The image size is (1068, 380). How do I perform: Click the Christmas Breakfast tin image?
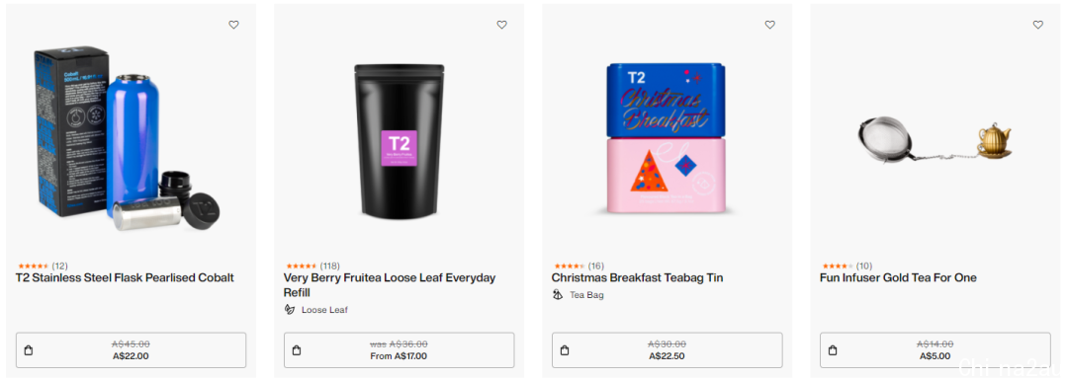tap(667, 139)
